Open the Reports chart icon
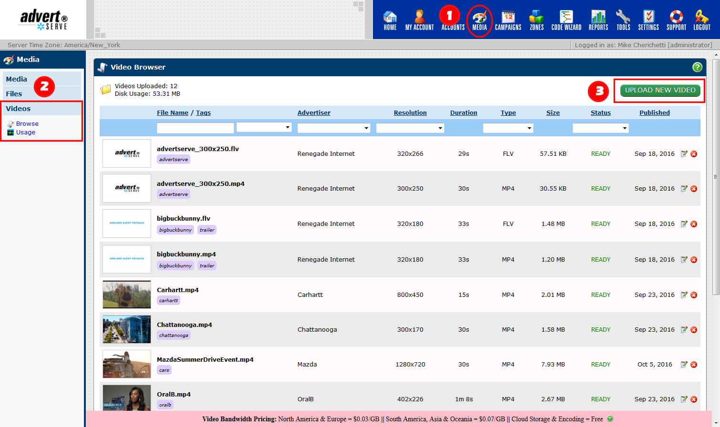Screen dimensions: 720x427 (x=598, y=20)
